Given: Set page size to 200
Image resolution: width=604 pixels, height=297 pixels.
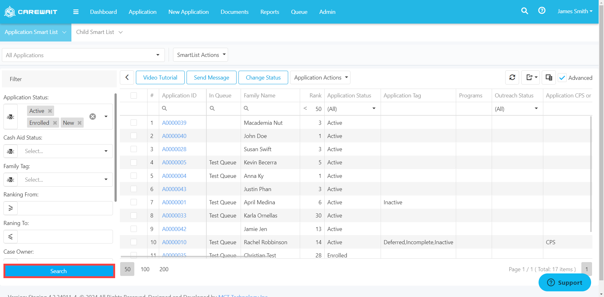Looking at the screenshot, I should pos(164,269).
